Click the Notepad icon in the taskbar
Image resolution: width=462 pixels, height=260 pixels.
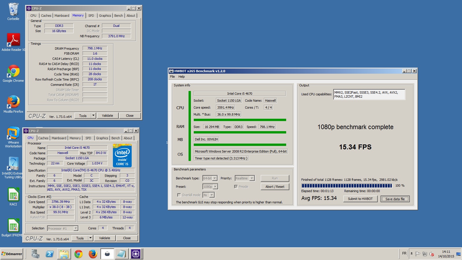pos(121,254)
